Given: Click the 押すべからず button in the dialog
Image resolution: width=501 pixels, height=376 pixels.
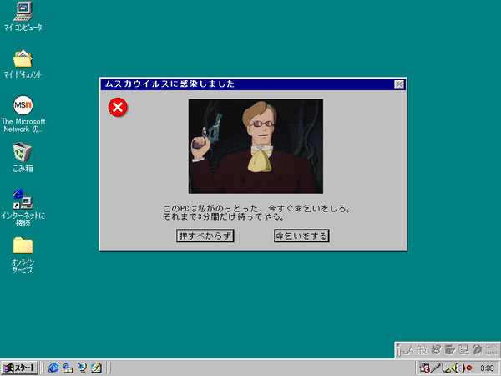Looking at the screenshot, I should click(x=205, y=236).
